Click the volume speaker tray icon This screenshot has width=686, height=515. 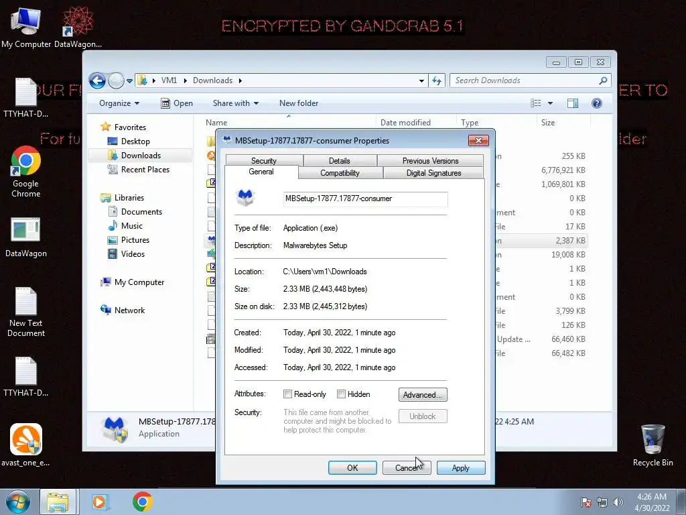tap(618, 502)
